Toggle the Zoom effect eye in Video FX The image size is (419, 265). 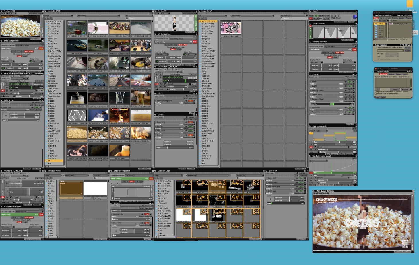(346, 82)
